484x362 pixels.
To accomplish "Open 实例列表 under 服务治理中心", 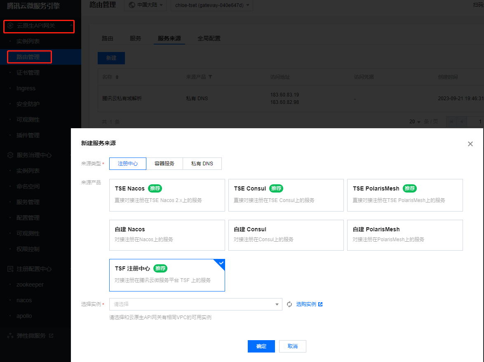I will (x=28, y=171).
